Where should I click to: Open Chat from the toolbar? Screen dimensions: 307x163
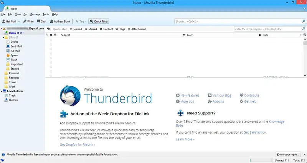pyautogui.click(x=41, y=21)
